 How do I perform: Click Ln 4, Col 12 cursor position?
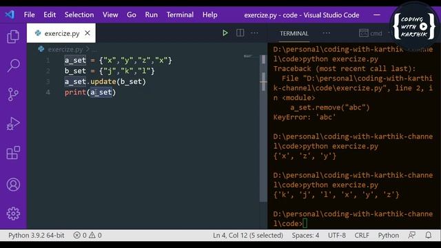[248, 235]
